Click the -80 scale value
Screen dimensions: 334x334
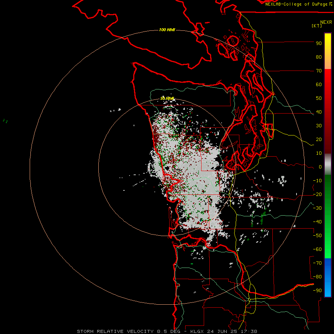tap(317, 277)
